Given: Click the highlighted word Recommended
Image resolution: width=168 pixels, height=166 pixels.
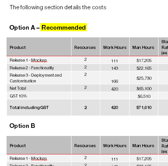Looking at the screenshot, I should click(63, 27).
